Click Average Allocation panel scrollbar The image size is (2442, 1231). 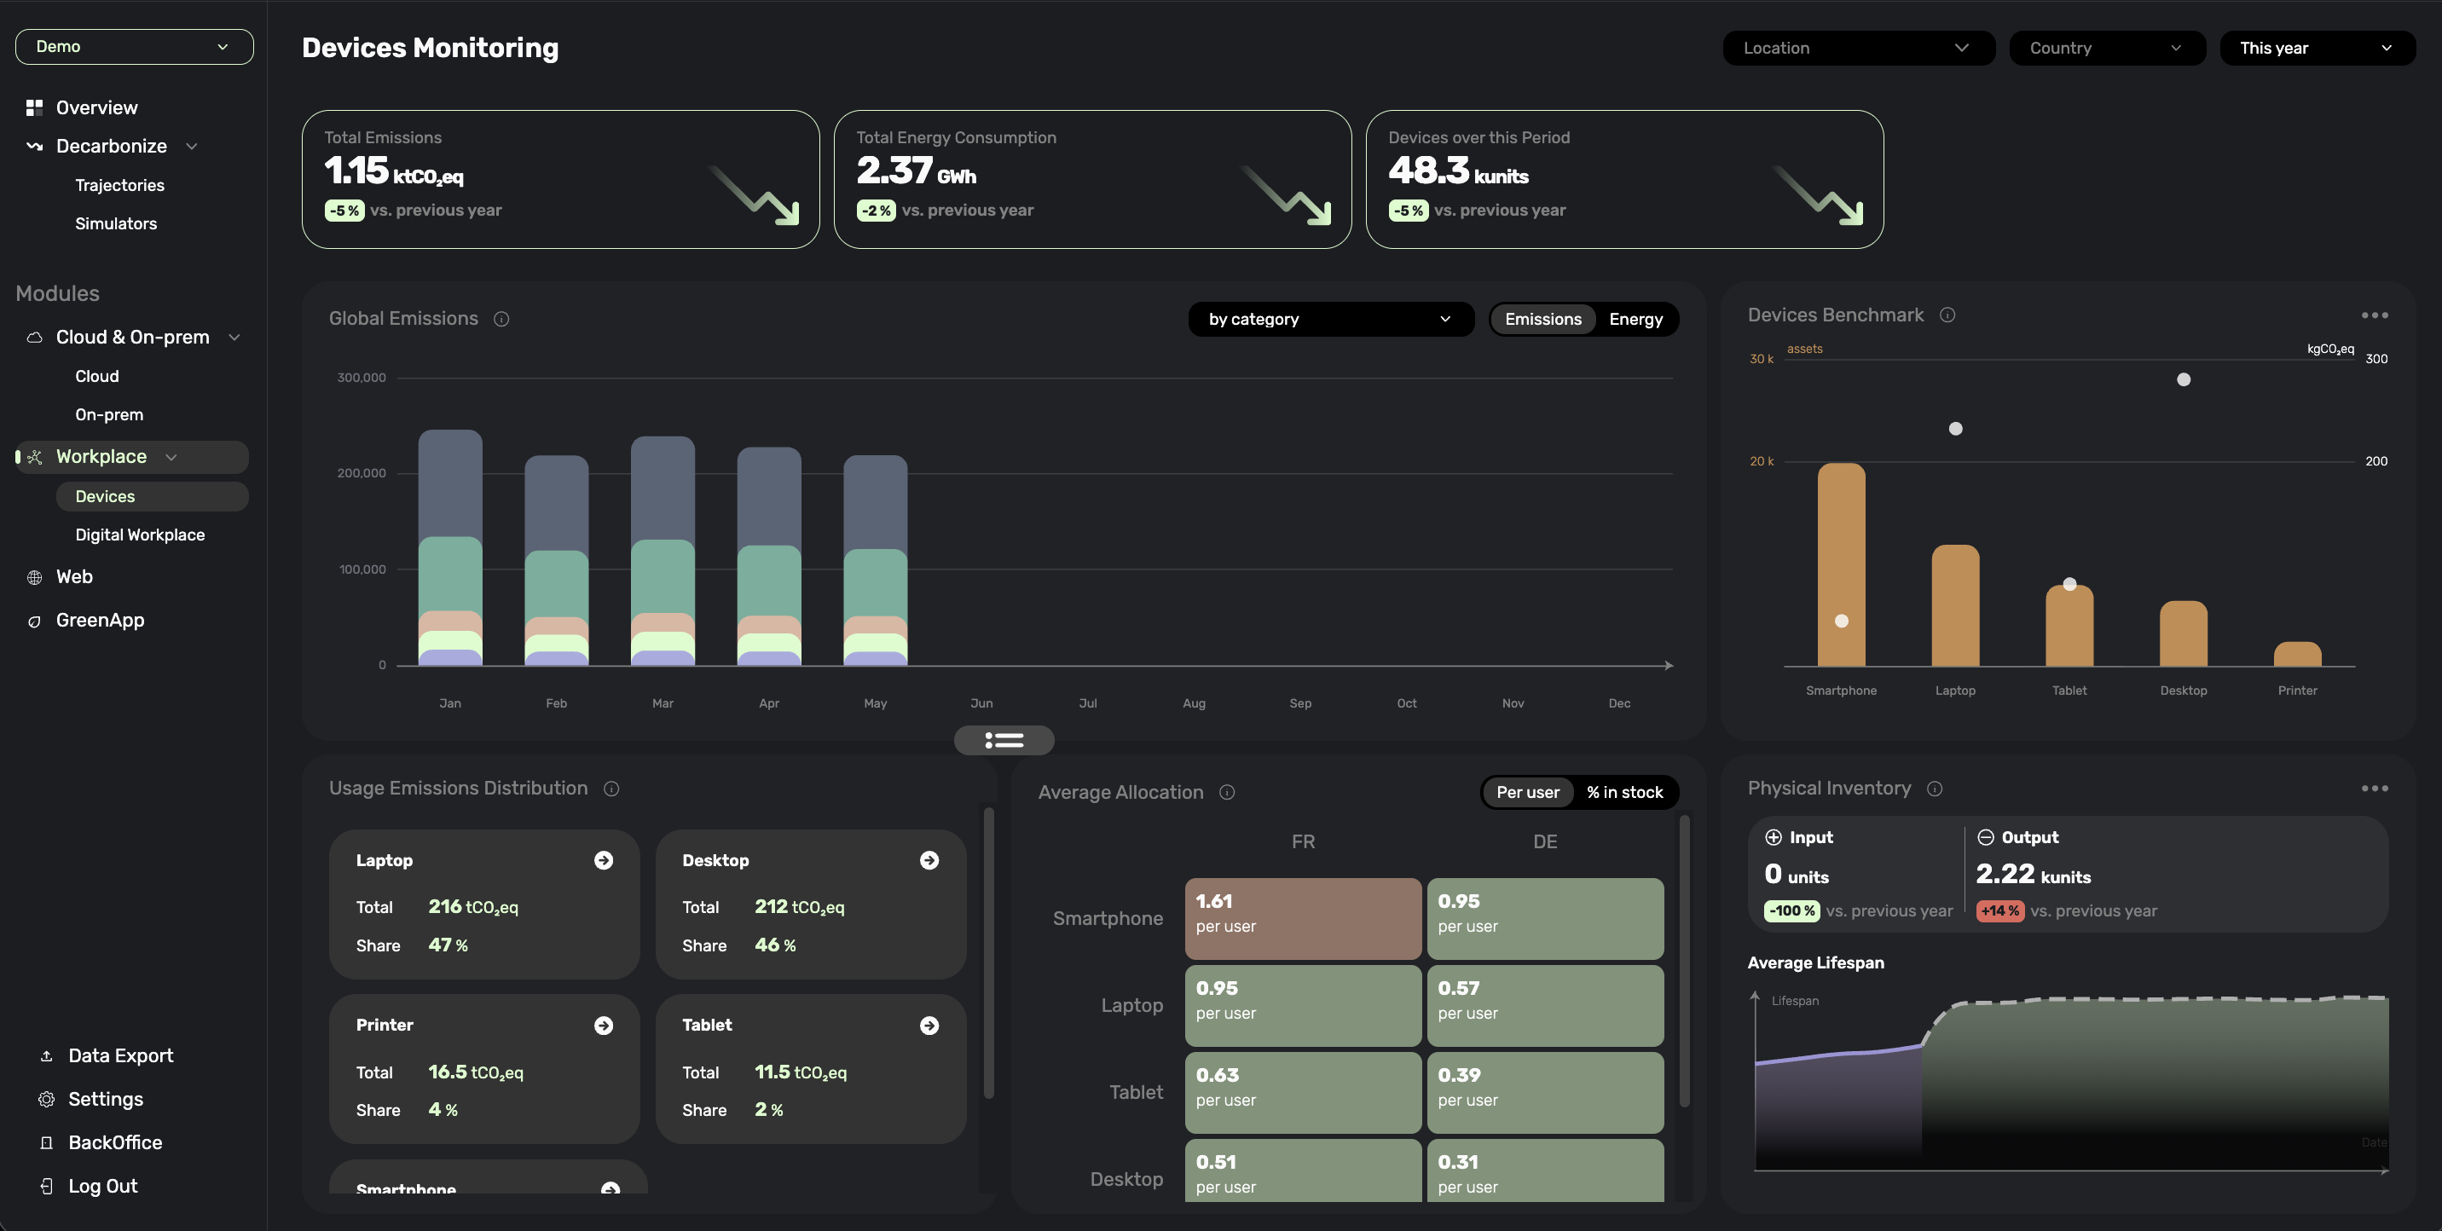click(1684, 960)
